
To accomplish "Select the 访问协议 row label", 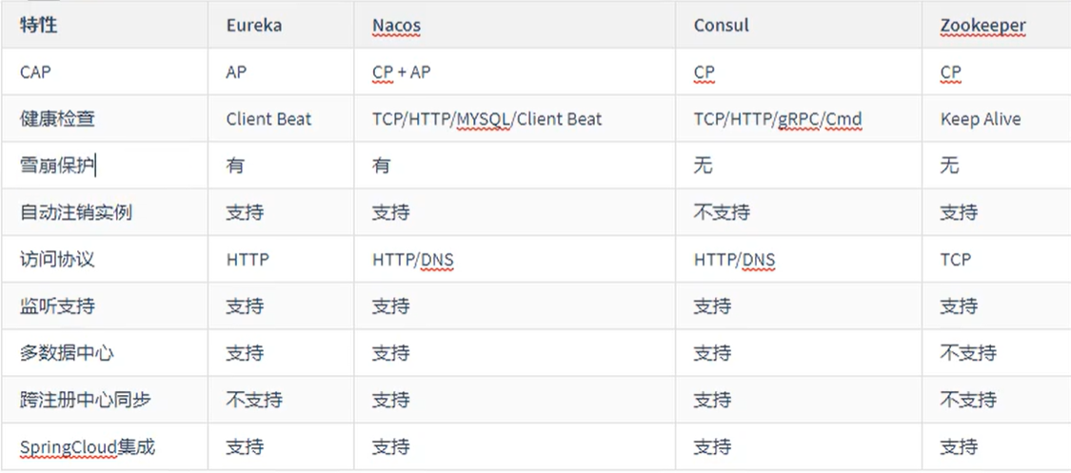I will point(57,259).
